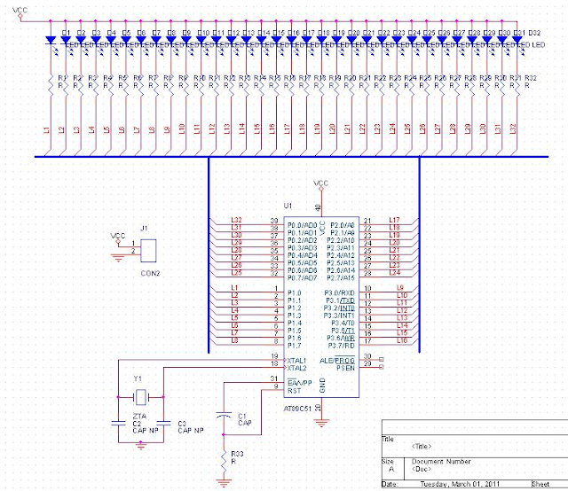This screenshot has width=568, height=491.
Task: Select the VCC power symbol beside J1
Action: tap(118, 238)
